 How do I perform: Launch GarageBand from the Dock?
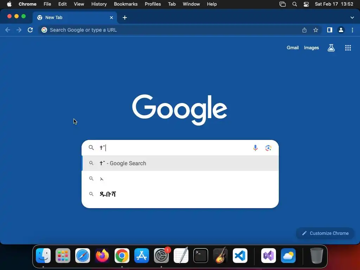[x=220, y=256]
